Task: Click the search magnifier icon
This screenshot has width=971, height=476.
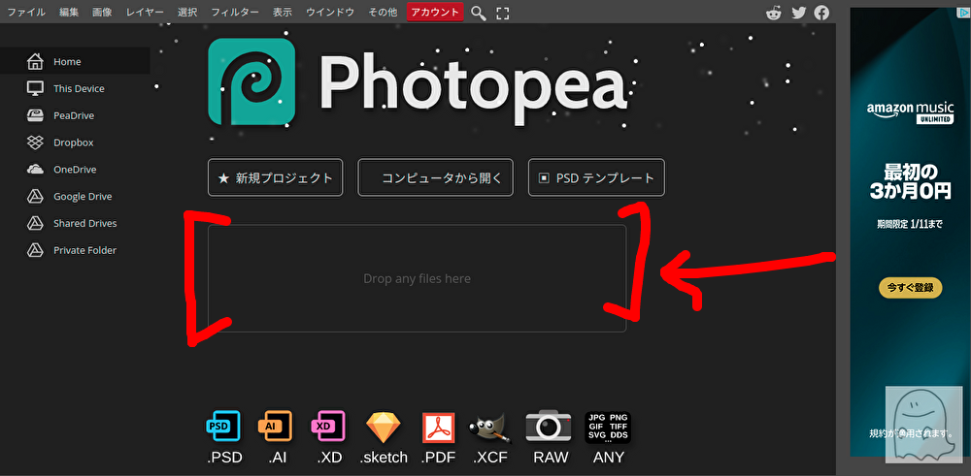Action: click(x=478, y=13)
